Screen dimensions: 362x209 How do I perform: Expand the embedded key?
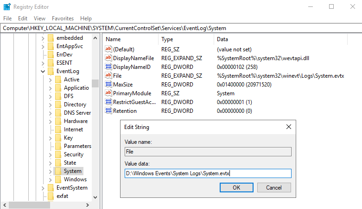[x=43, y=38]
